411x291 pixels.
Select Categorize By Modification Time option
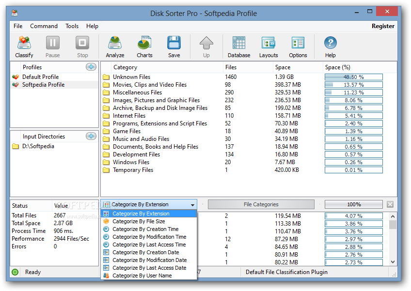coord(149,237)
